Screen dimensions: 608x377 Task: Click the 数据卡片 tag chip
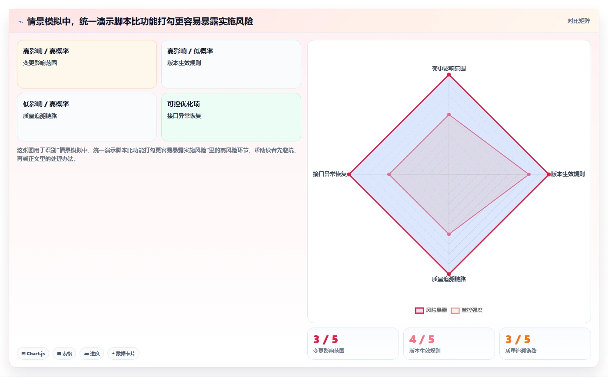(x=123, y=354)
